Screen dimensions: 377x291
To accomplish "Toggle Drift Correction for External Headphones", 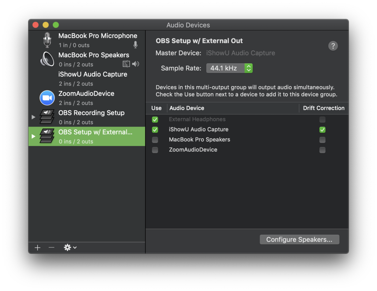I will tap(322, 119).
